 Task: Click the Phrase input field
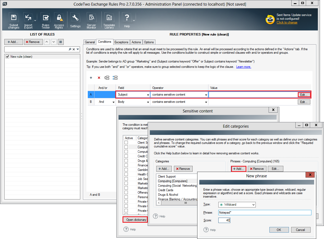coord(265,213)
